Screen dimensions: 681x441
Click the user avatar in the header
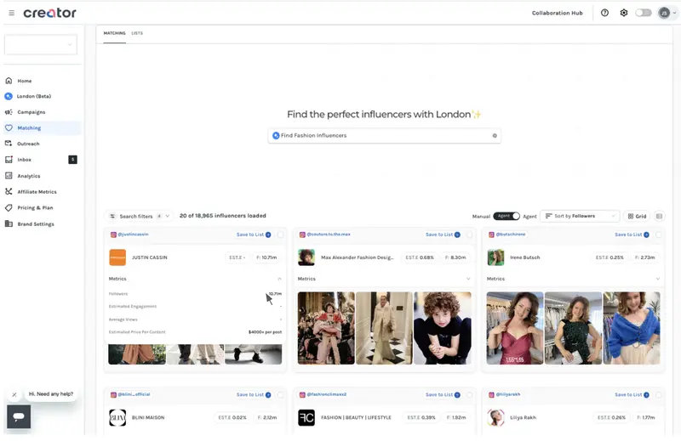click(x=664, y=13)
